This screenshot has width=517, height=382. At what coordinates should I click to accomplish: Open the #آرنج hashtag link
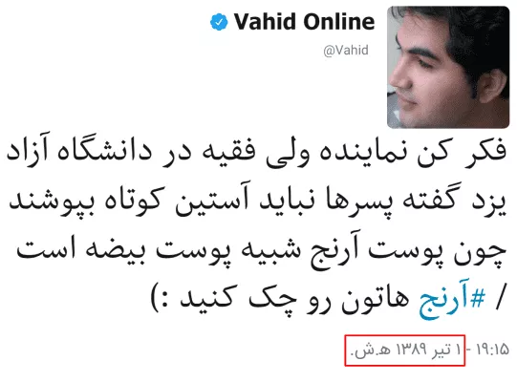click(452, 300)
